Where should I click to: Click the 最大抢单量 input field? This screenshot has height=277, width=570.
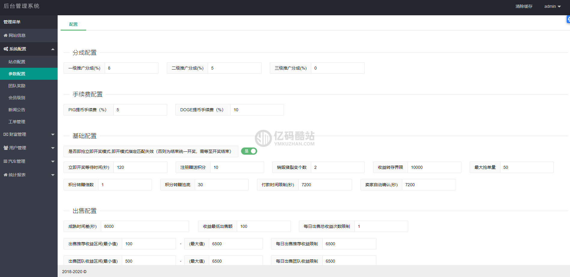tap(527, 167)
